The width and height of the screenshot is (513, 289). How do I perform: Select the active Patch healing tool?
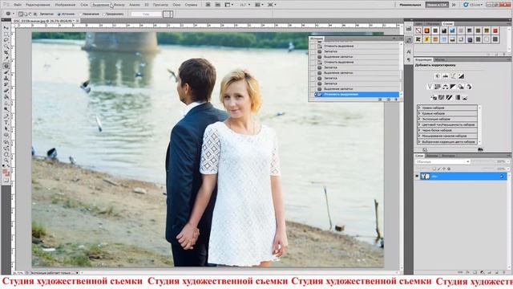tap(6, 66)
